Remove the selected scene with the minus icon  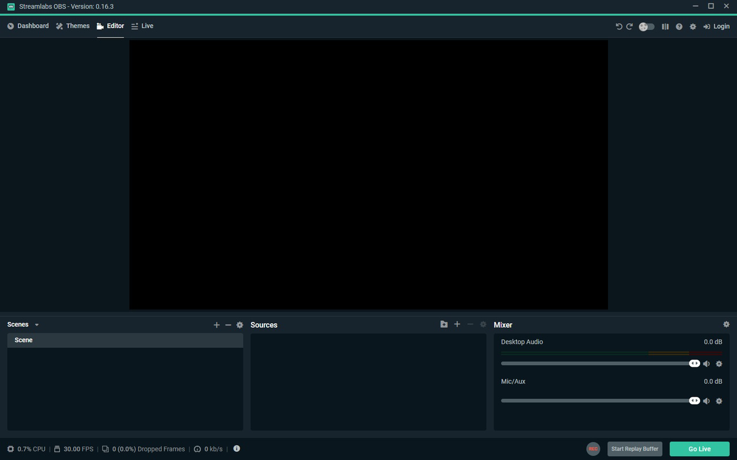point(228,324)
